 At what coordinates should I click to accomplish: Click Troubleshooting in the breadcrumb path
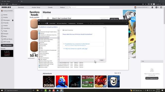coord(72,24)
